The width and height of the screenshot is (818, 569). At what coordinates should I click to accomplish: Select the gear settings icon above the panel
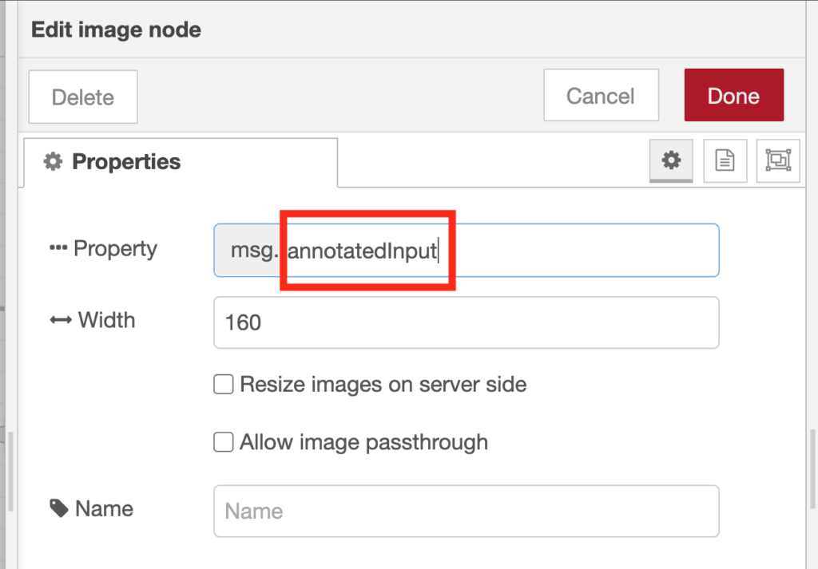pyautogui.click(x=670, y=160)
